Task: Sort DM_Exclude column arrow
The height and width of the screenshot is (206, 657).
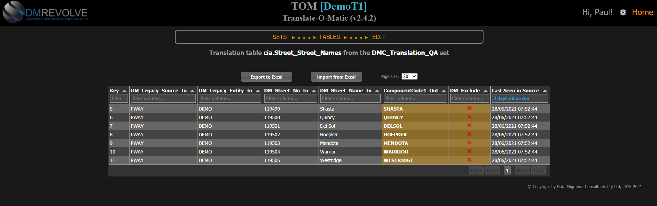Action: click(x=485, y=91)
